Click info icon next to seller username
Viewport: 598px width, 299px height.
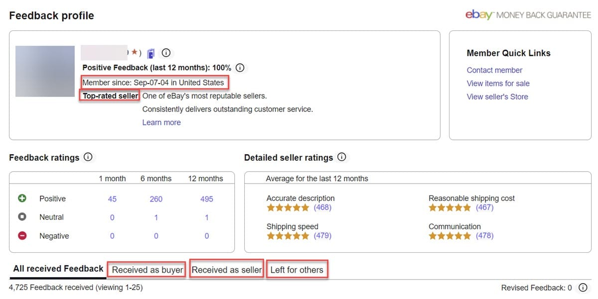(166, 53)
